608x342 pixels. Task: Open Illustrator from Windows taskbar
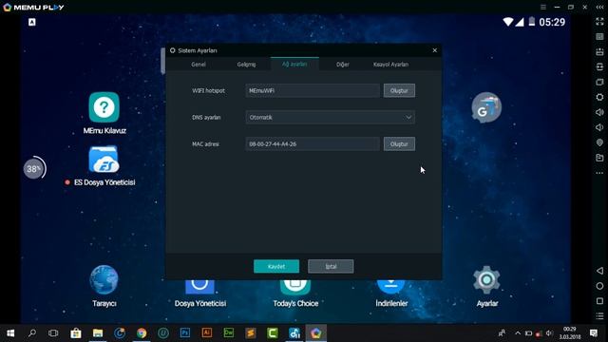point(207,332)
